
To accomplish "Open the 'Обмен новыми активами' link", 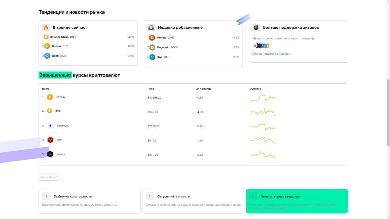I will (271, 54).
